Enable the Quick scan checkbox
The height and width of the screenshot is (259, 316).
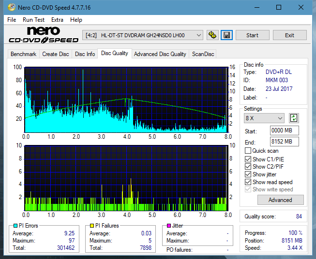coord(248,151)
